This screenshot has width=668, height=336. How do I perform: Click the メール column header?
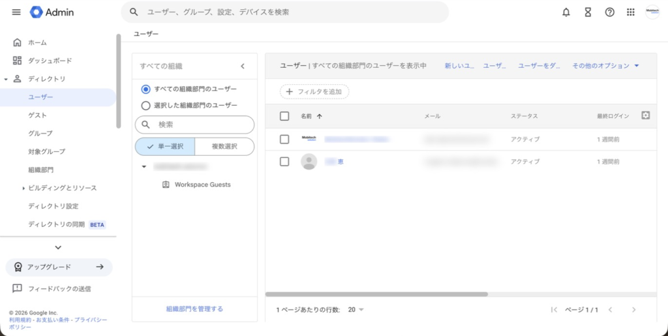(433, 116)
